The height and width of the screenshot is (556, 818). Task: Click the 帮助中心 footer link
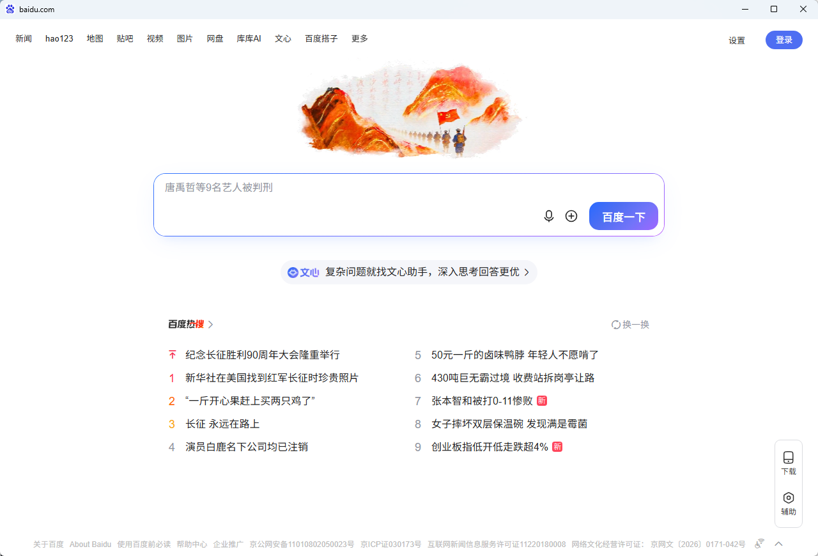(x=192, y=544)
